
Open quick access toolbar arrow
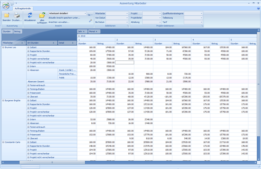pyautogui.click(x=16, y=3)
